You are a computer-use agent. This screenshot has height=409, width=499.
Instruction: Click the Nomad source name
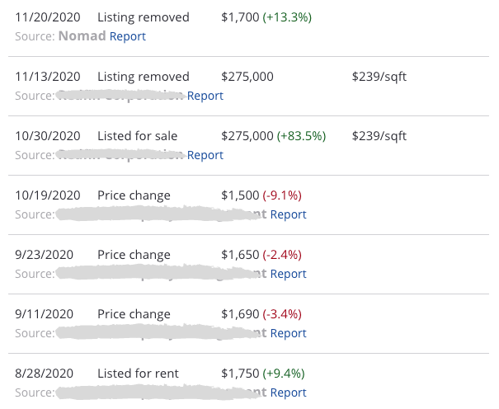(x=82, y=36)
